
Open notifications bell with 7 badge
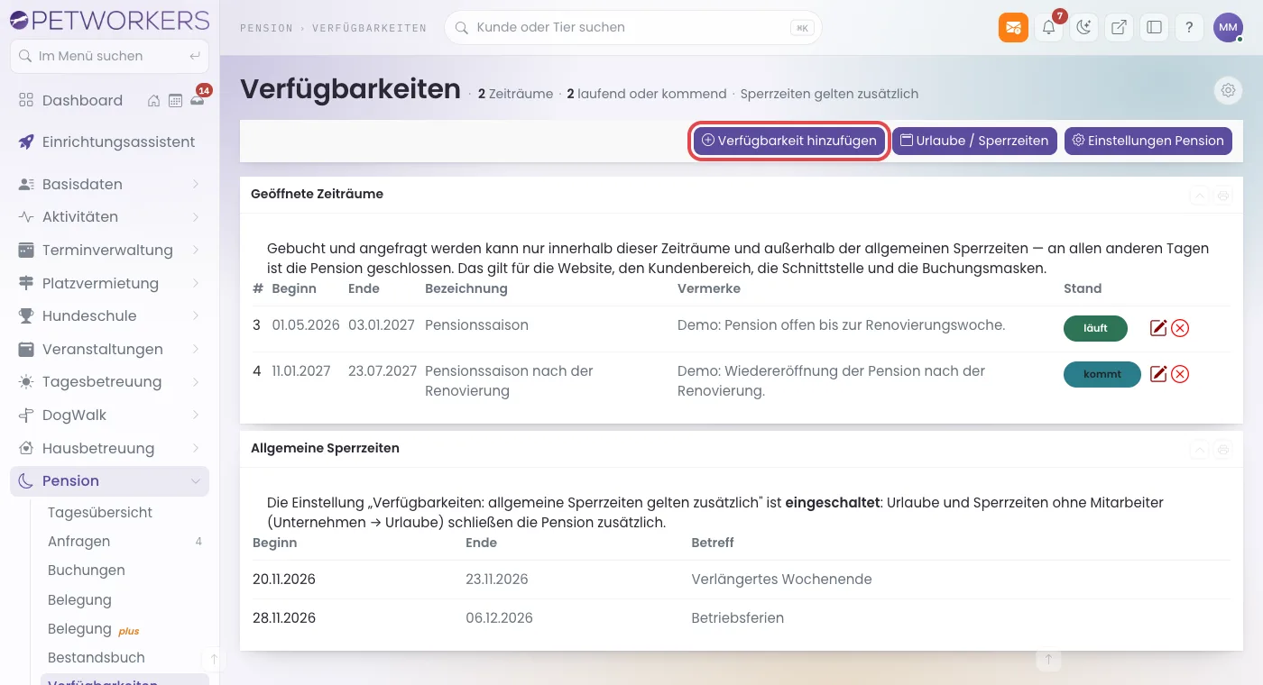click(x=1048, y=27)
